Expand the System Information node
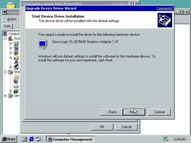This screenshot has width=191, height=143. (x=11, y=48)
